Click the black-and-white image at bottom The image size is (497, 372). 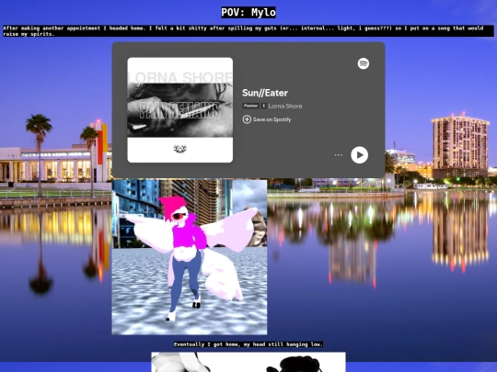point(248,362)
